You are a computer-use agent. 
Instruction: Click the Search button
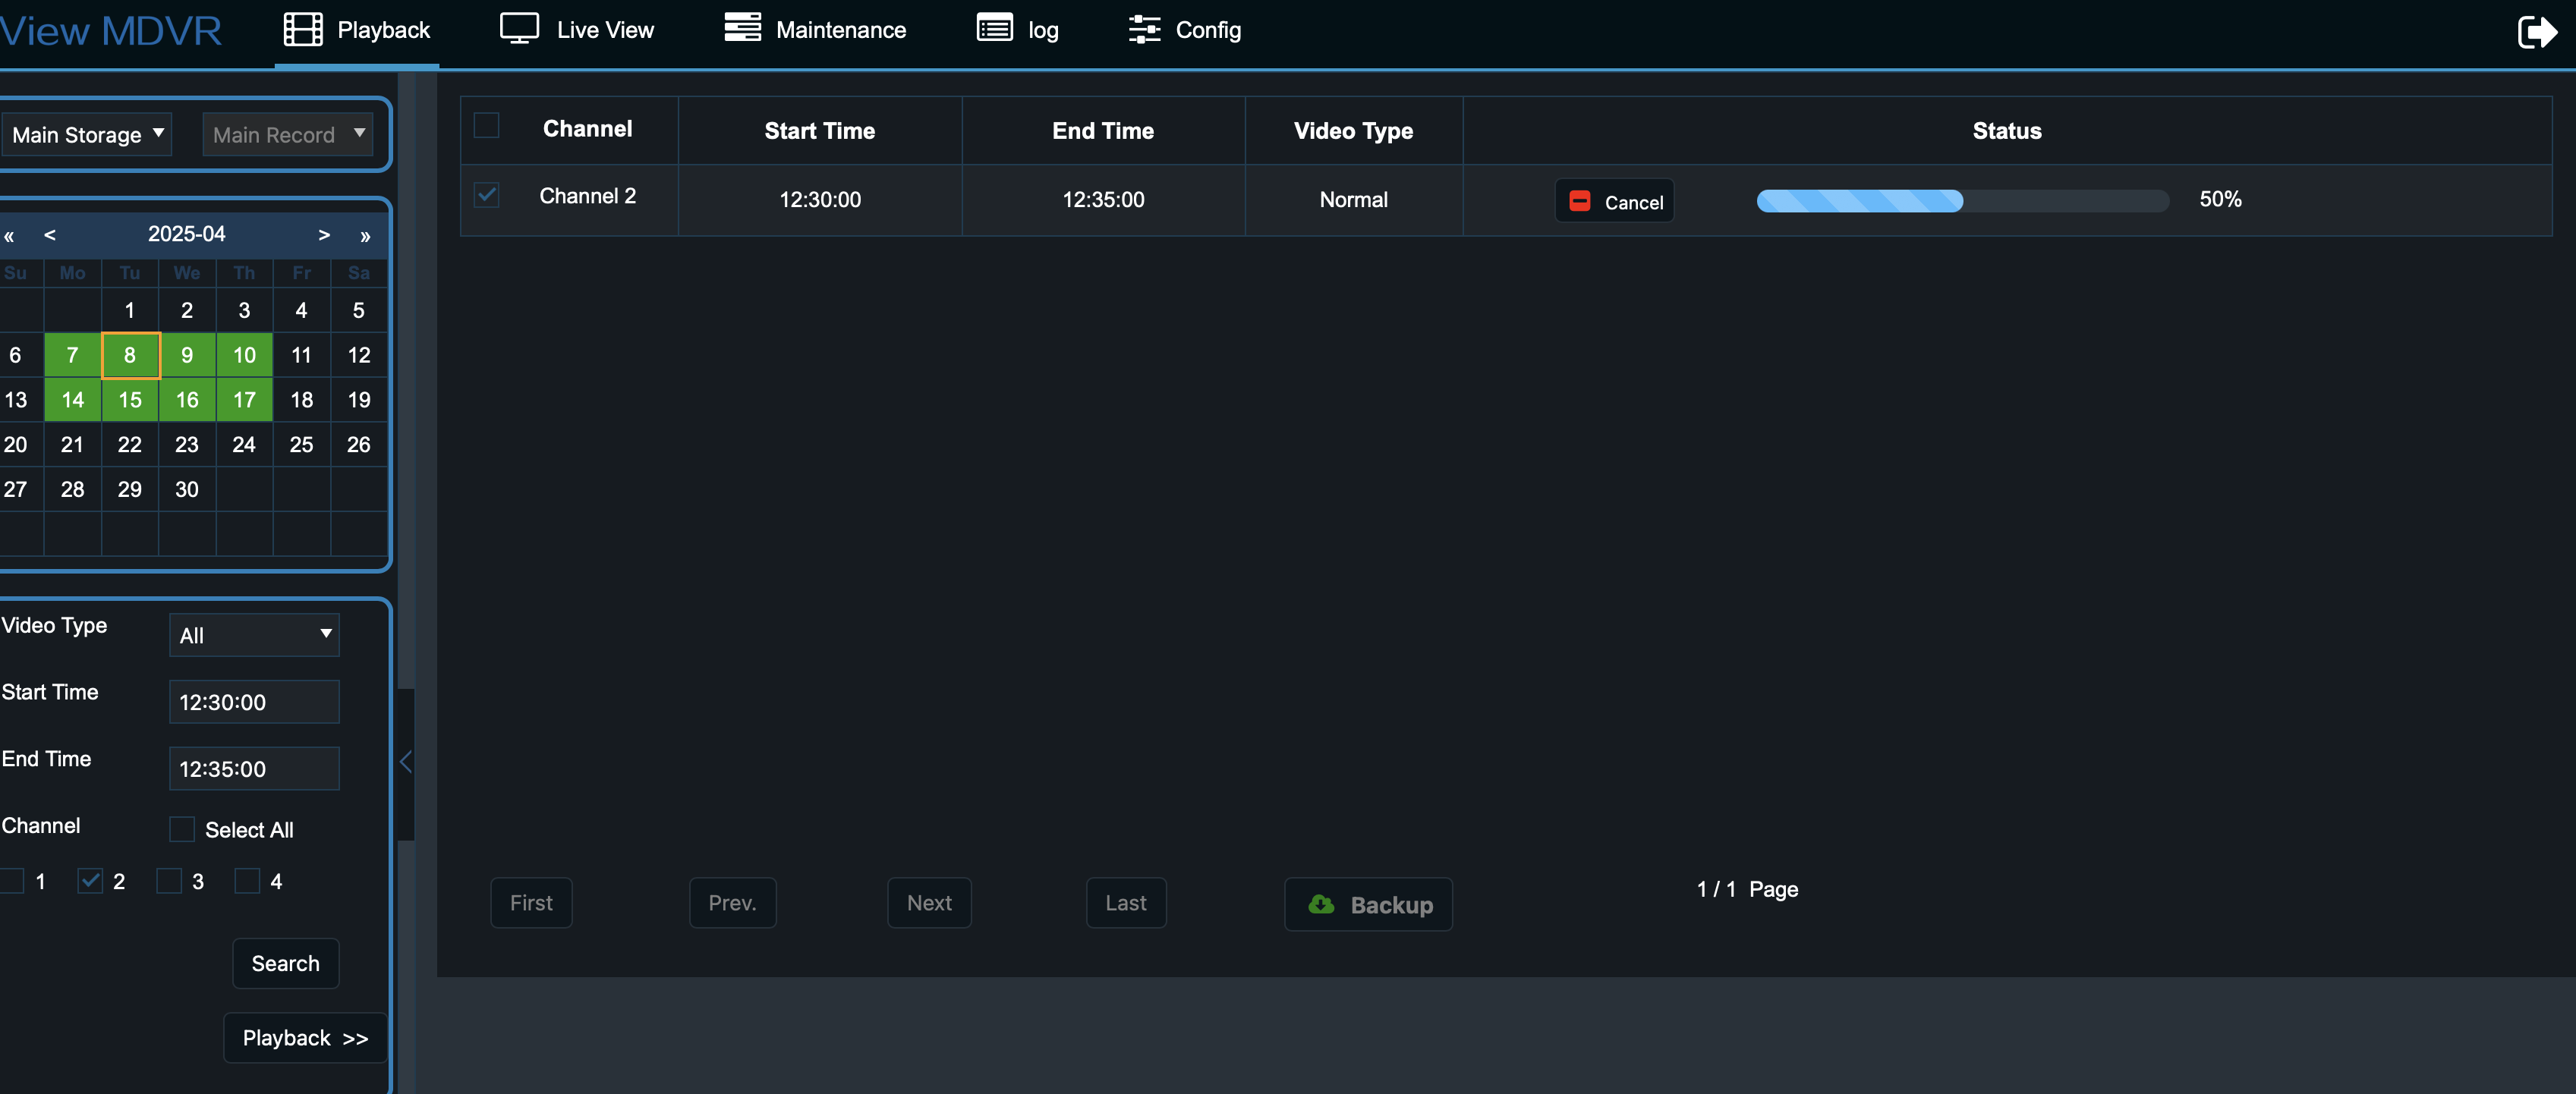point(285,963)
